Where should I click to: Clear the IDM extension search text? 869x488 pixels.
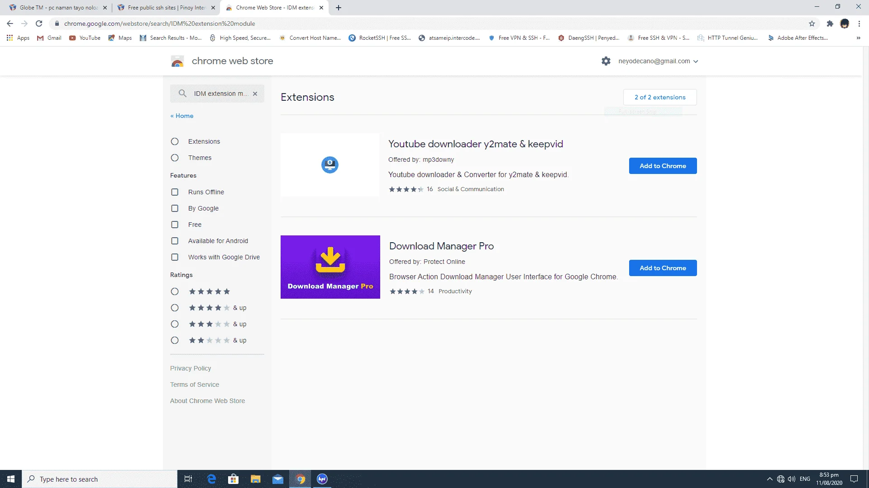click(255, 94)
